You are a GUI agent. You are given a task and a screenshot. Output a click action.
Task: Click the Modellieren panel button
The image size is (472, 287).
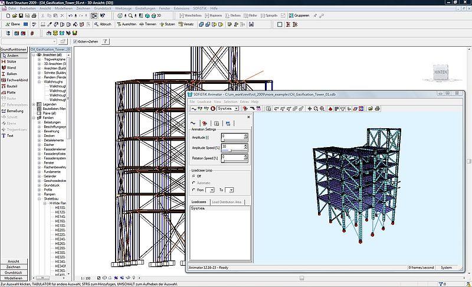[x=14, y=278]
